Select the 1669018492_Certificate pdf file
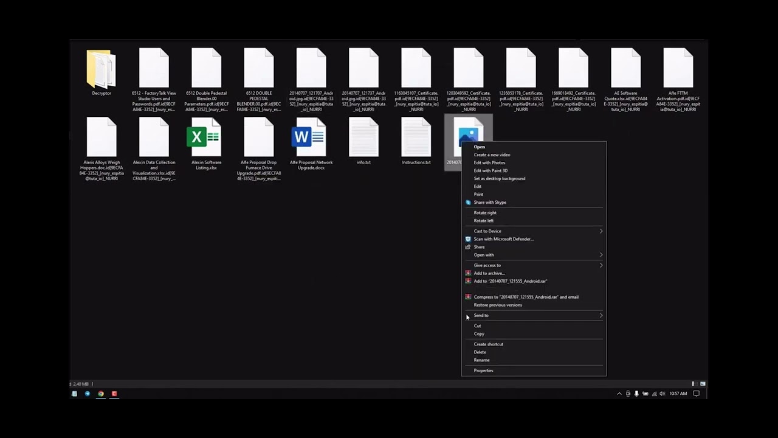The width and height of the screenshot is (778, 438). point(573,80)
